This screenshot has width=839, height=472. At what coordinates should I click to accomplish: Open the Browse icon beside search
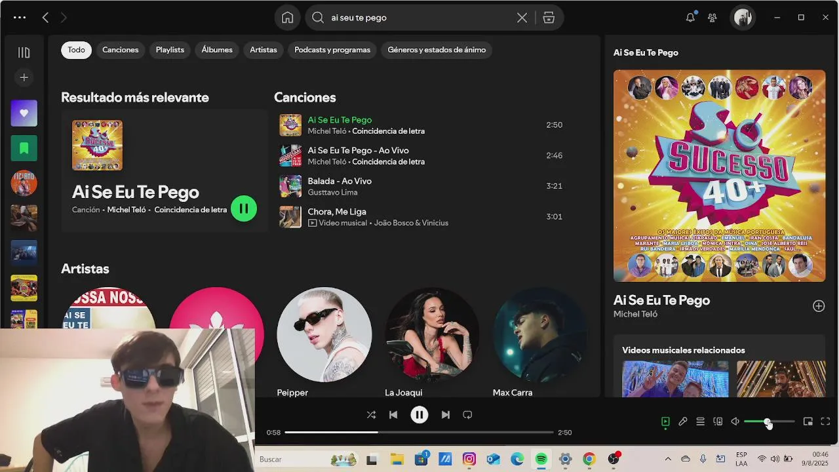click(549, 18)
